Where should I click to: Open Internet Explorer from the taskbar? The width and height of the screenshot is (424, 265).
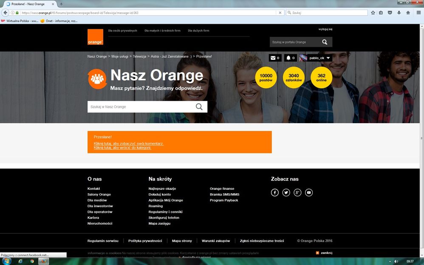tap(20, 261)
